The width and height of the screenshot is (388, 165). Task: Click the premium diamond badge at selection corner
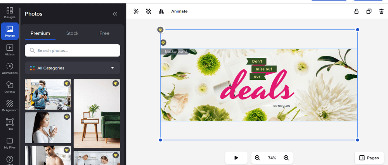tap(160, 30)
